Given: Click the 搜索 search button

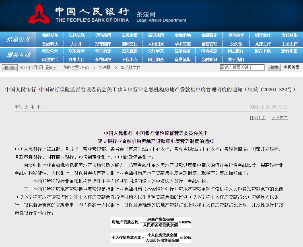Looking at the screenshot, I should [x=274, y=67].
